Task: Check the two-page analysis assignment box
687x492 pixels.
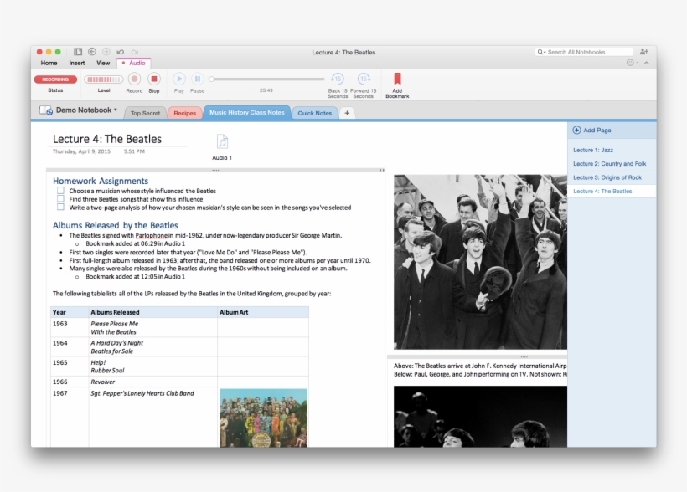Action: click(x=61, y=206)
